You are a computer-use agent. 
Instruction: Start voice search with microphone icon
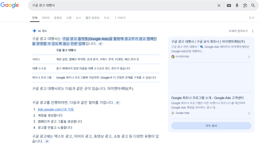pyautogui.click(x=237, y=6)
